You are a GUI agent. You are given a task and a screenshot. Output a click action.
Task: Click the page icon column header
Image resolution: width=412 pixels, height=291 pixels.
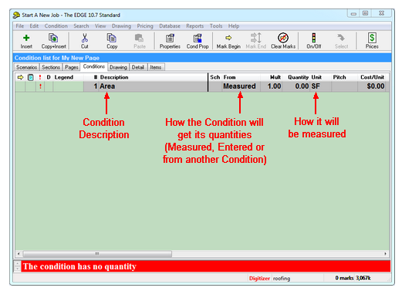(x=31, y=77)
